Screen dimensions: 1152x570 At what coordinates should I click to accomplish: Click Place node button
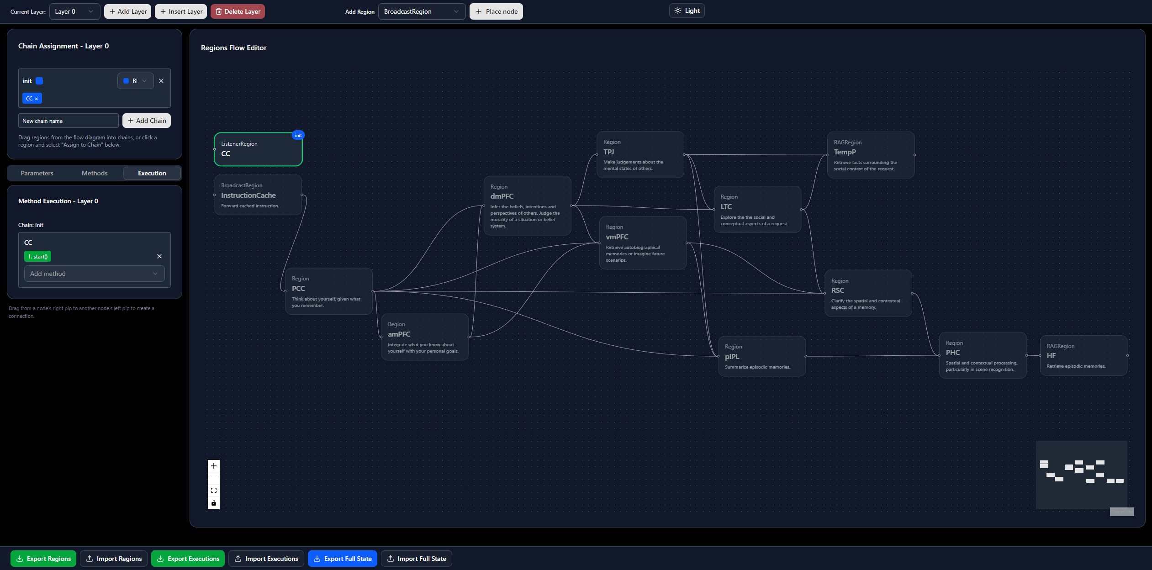(496, 11)
